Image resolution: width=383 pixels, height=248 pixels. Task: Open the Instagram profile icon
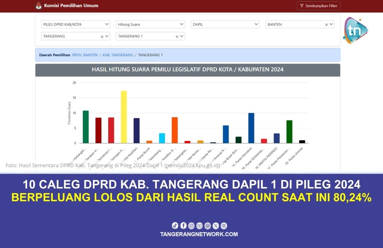[191, 225]
